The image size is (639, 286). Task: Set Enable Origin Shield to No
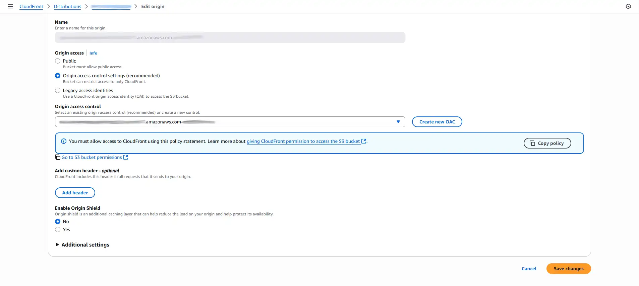tap(58, 221)
